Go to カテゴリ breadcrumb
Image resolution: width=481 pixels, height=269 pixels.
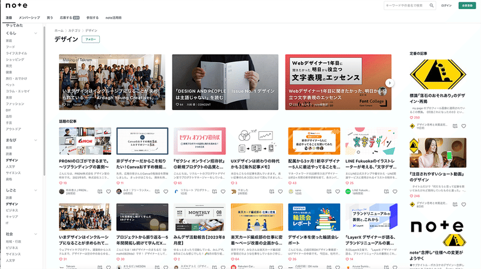tap(74, 31)
